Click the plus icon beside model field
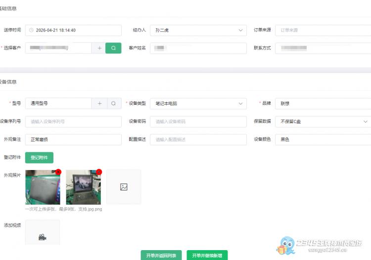The width and height of the screenshot is (371, 260). point(99,103)
